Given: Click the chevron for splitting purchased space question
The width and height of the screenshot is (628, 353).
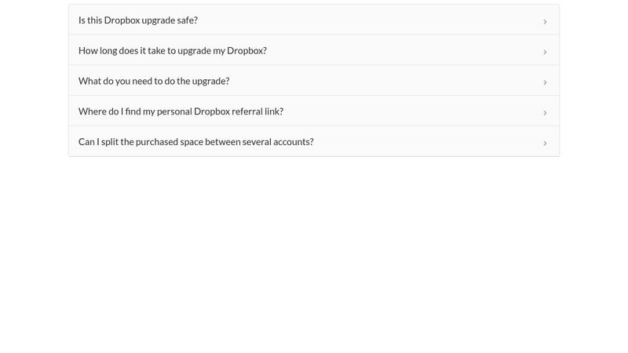Looking at the screenshot, I should 545,144.
